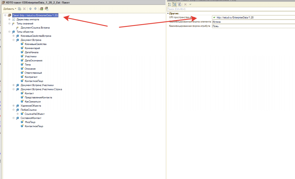This screenshot has width=295, height=179.
Task: Select the ПредставлениеКонтакта property row
Action: coord(38,97)
